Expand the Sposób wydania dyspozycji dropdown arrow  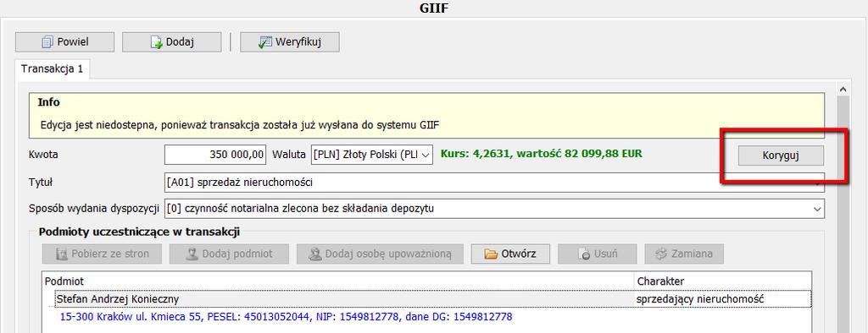point(816,209)
